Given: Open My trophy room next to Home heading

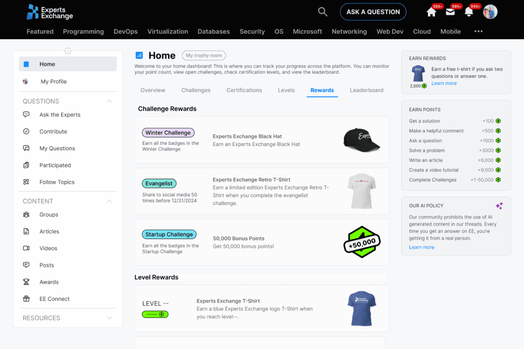Looking at the screenshot, I should pos(203,55).
